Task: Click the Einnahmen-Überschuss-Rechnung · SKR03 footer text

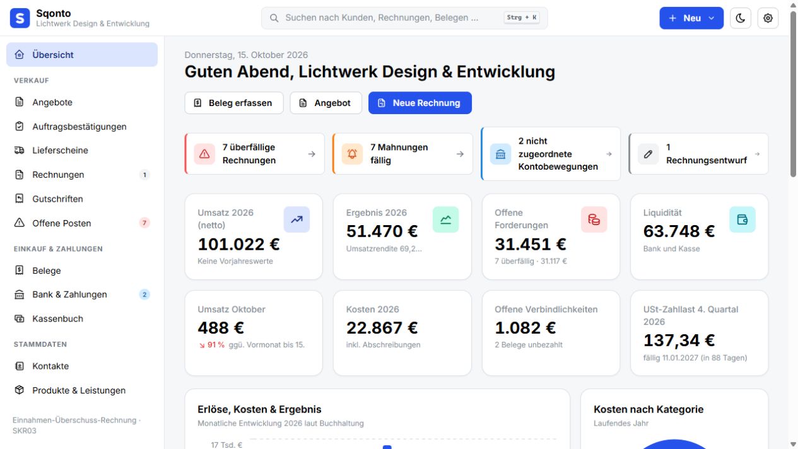Action: point(77,426)
